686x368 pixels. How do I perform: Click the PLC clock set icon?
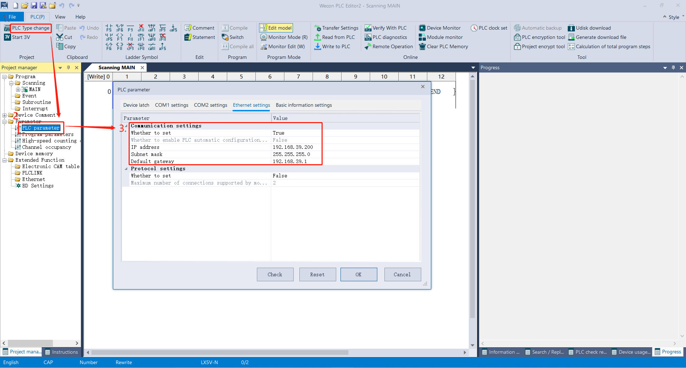pos(474,28)
